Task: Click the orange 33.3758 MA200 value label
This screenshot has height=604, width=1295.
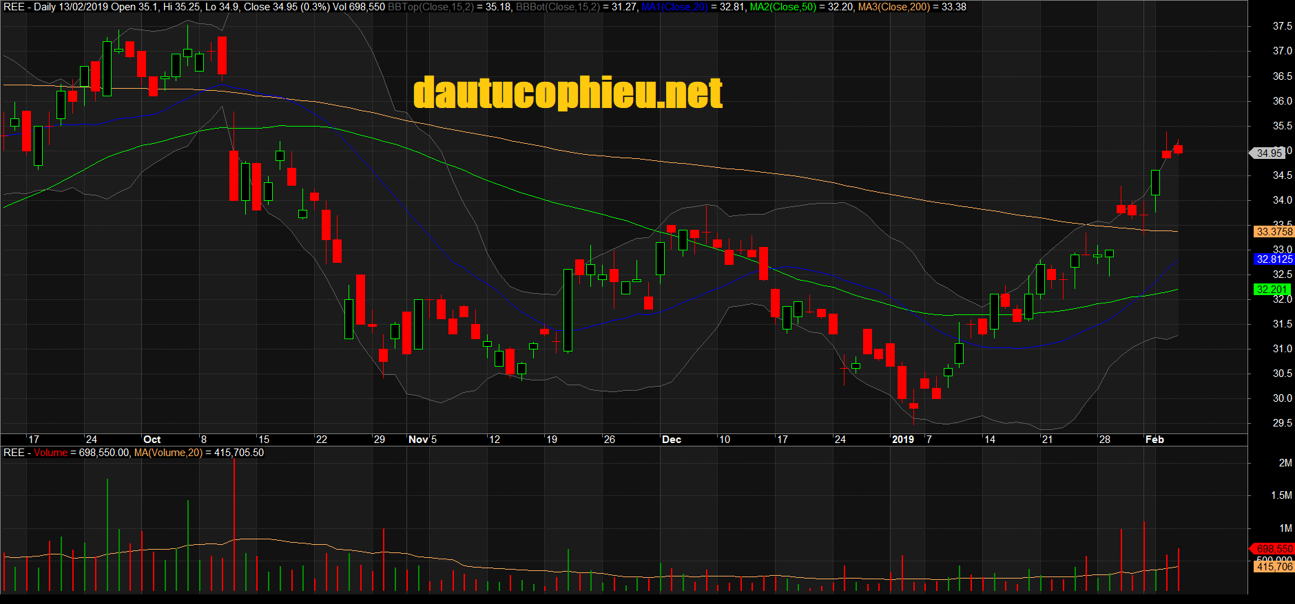Action: tap(1274, 232)
